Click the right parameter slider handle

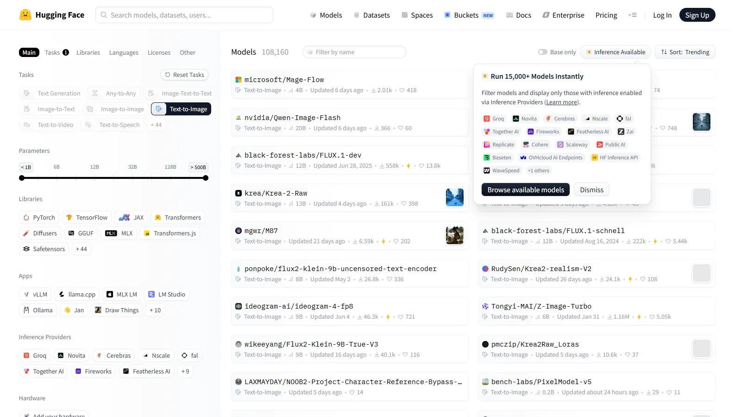pos(206,178)
